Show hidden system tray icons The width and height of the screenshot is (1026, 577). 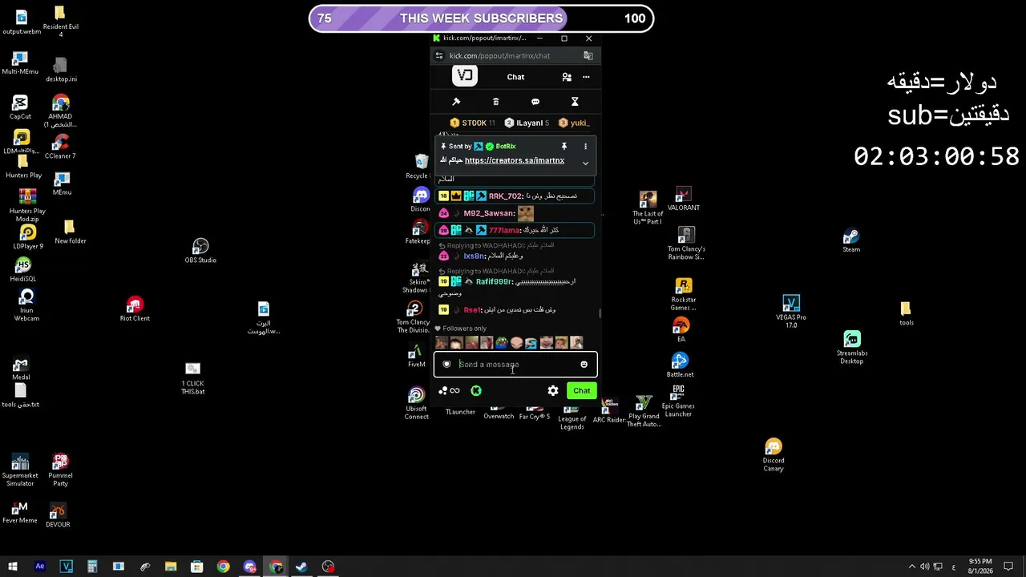point(911,567)
